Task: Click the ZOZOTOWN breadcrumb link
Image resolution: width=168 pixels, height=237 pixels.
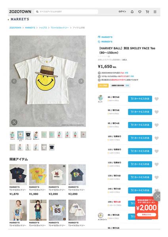Action: [15, 28]
